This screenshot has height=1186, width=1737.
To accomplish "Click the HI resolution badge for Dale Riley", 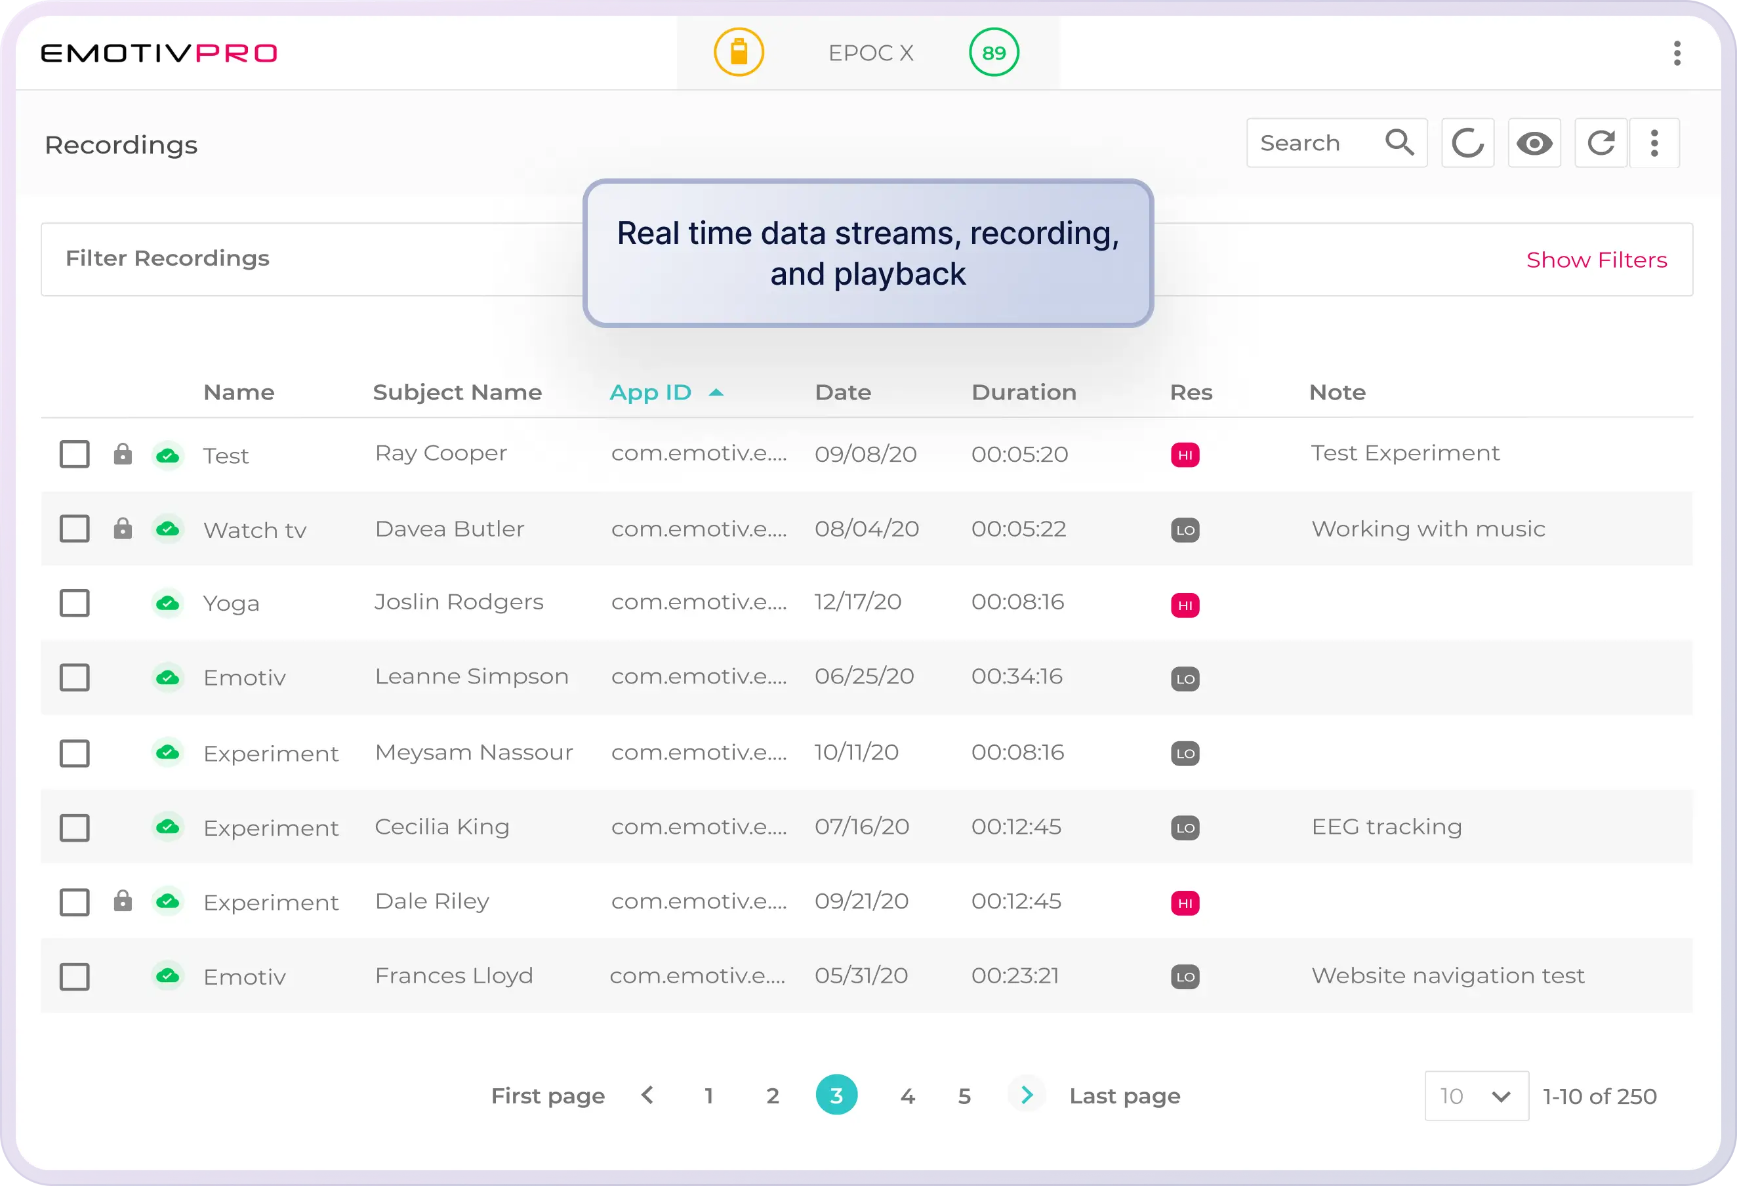I will pos(1185,903).
